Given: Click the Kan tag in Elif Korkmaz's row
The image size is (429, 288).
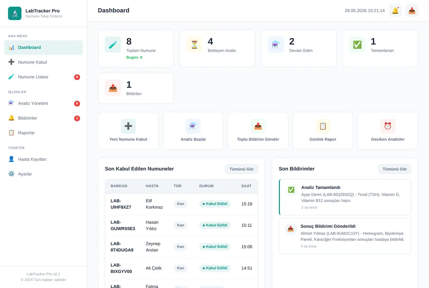Looking at the screenshot, I should pos(181,204).
